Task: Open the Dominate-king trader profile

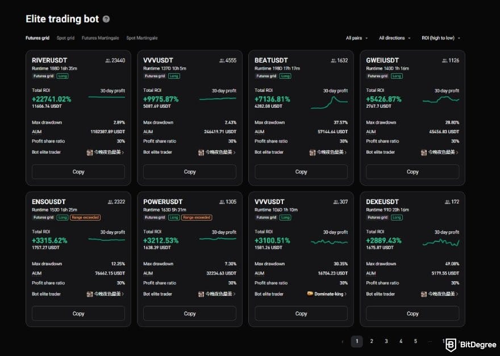Action: coord(327,294)
